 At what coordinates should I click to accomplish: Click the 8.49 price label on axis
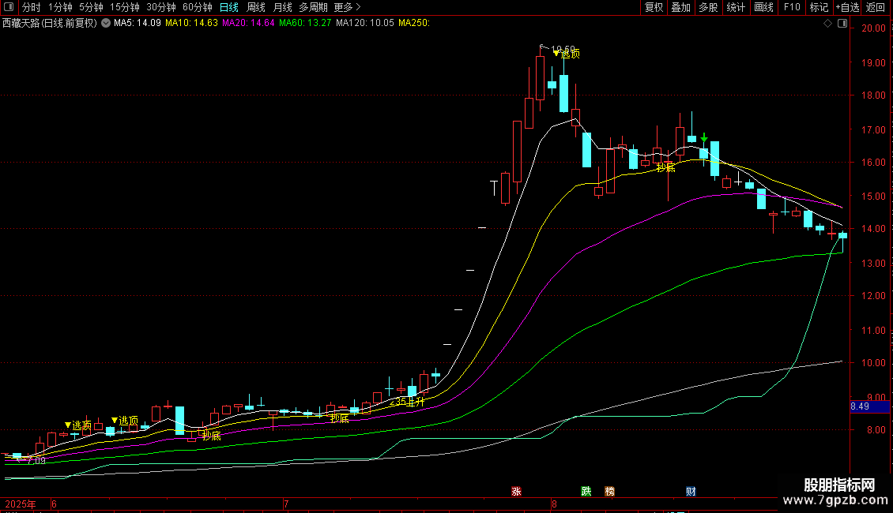(860, 406)
